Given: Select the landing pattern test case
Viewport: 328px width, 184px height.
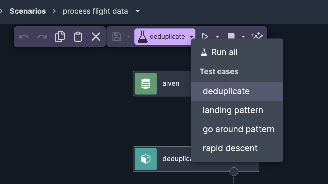Looking at the screenshot, I should [233, 110].
